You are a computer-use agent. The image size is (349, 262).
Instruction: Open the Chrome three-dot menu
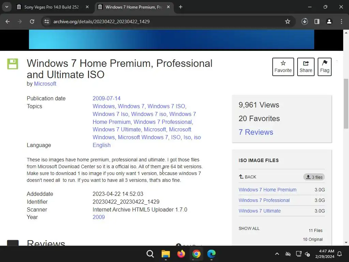[342, 21]
